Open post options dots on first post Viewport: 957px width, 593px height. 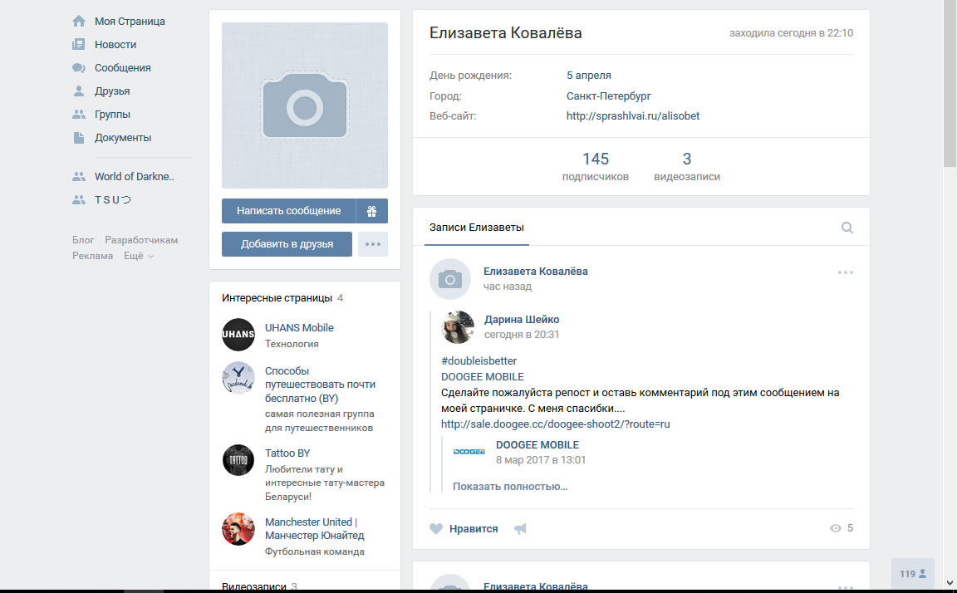[846, 272]
